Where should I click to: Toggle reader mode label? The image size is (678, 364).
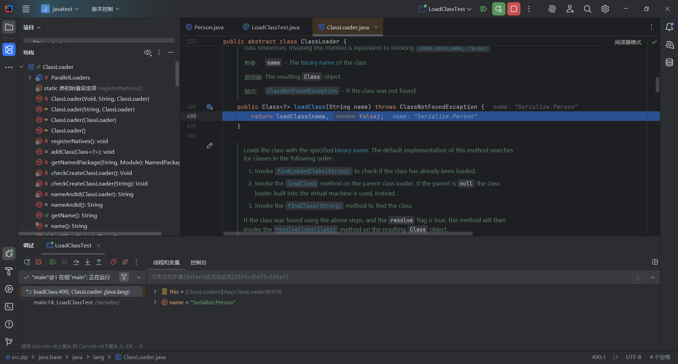coord(628,42)
